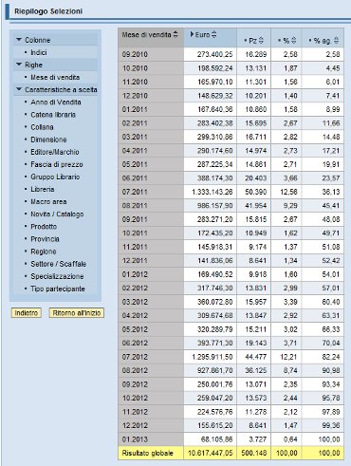This screenshot has height=466, width=351.
Task: Sort the Euro column using arrows icon
Action: 214,34
